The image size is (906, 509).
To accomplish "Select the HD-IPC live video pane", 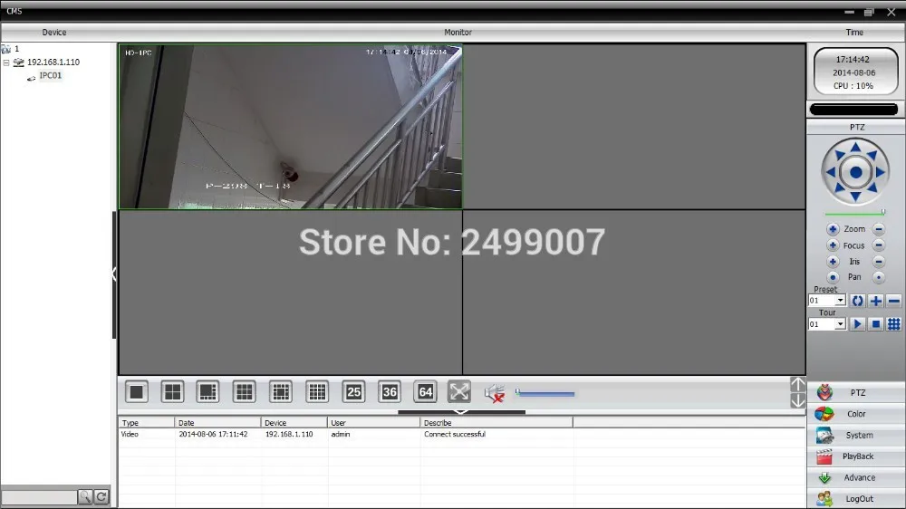I will pyautogui.click(x=291, y=127).
